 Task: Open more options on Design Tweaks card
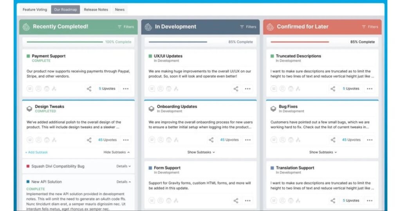(126, 140)
